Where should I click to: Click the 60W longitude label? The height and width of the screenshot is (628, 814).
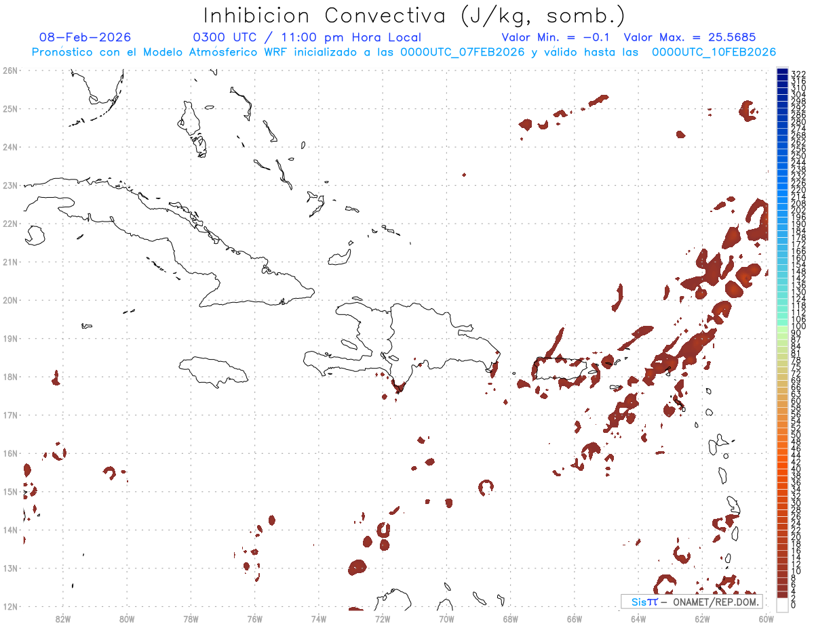tap(767, 618)
